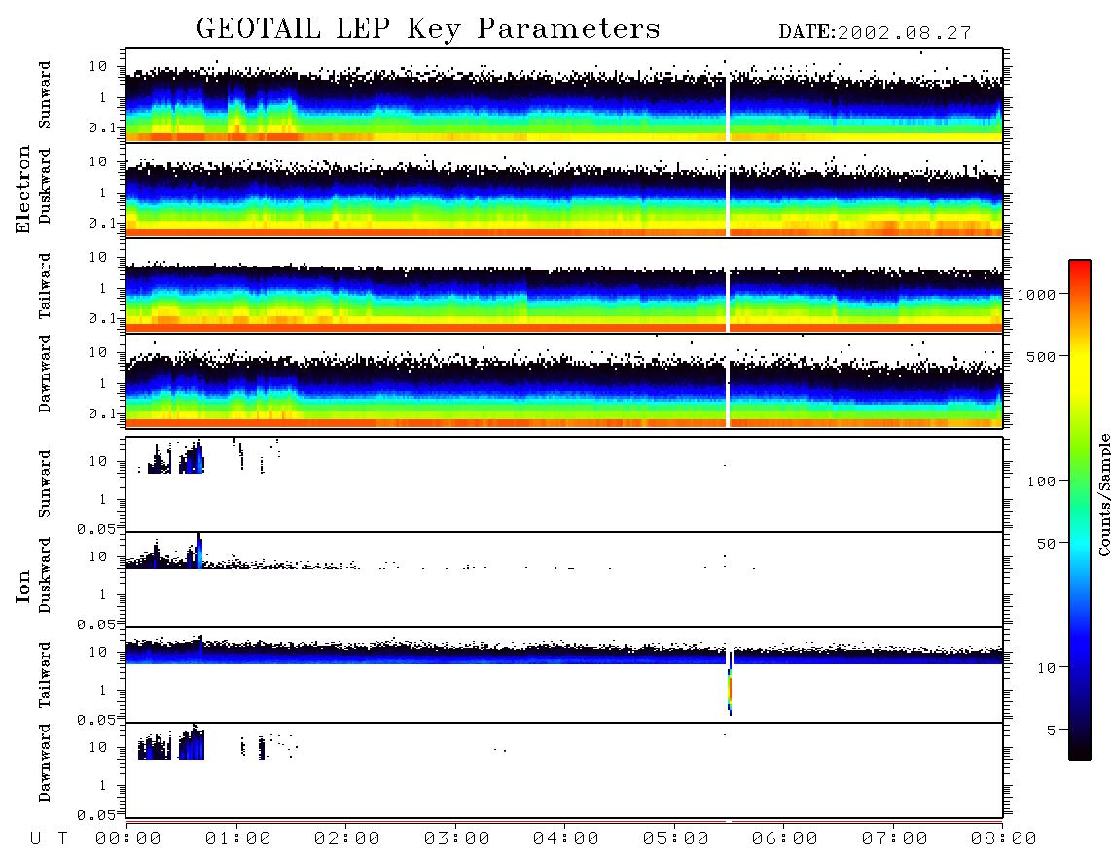Click the '00:00' time tick label

click(x=128, y=838)
